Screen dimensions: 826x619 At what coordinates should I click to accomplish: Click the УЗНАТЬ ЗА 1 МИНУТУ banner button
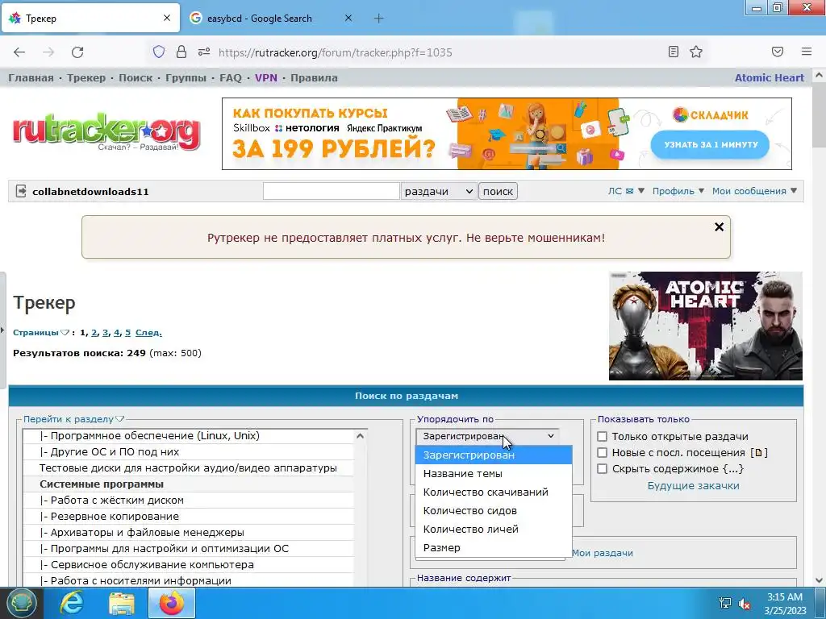[x=710, y=144]
